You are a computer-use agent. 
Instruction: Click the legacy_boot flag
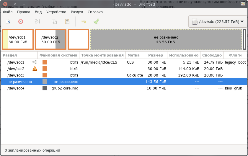pos(235,62)
